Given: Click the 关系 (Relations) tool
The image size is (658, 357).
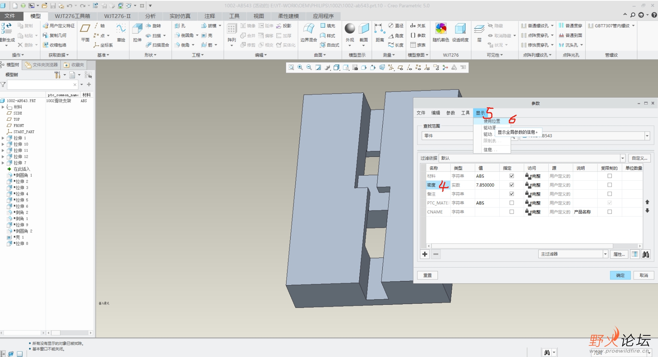Looking at the screenshot, I should pos(418,26).
